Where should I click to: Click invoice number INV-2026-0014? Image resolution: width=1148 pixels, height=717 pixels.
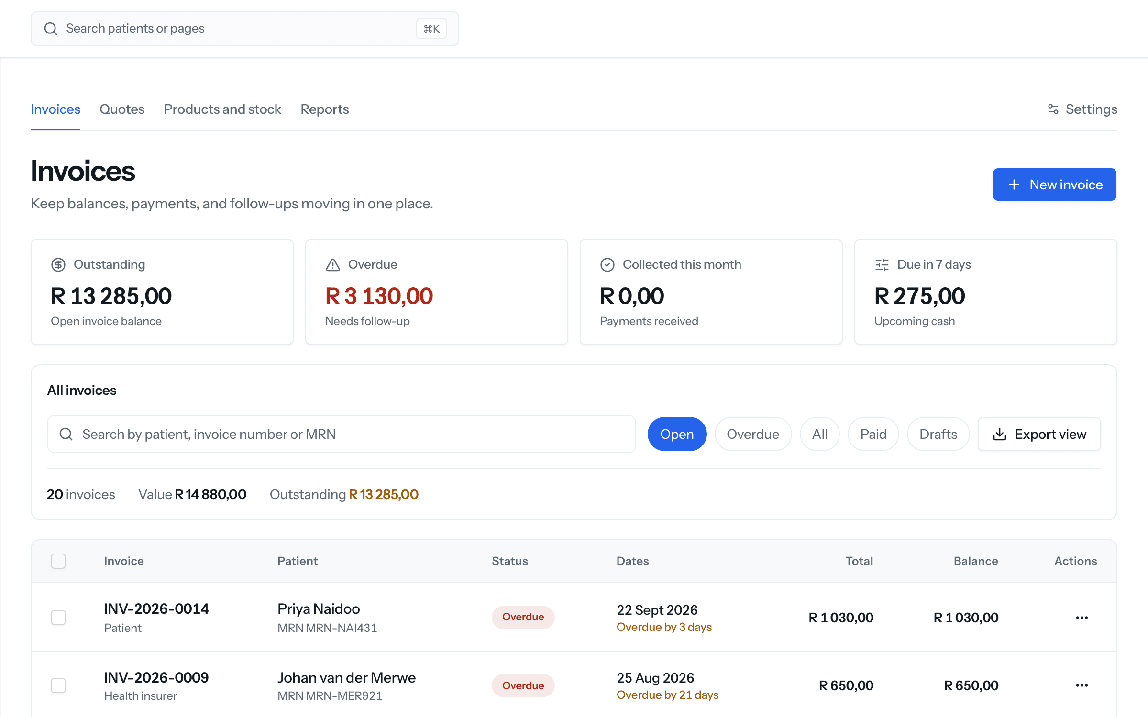coord(156,609)
